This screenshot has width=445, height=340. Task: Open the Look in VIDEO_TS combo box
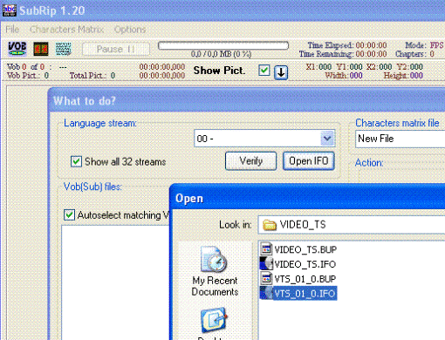[352, 225]
